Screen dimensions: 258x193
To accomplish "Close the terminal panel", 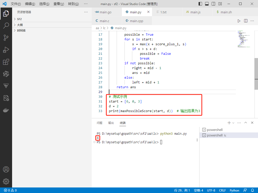I will [252, 123].
